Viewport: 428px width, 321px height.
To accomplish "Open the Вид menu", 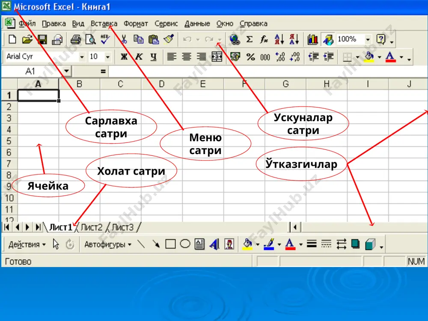I will (x=78, y=24).
